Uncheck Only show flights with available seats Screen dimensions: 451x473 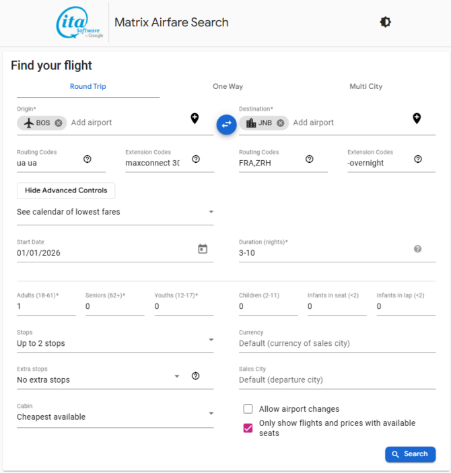point(248,428)
